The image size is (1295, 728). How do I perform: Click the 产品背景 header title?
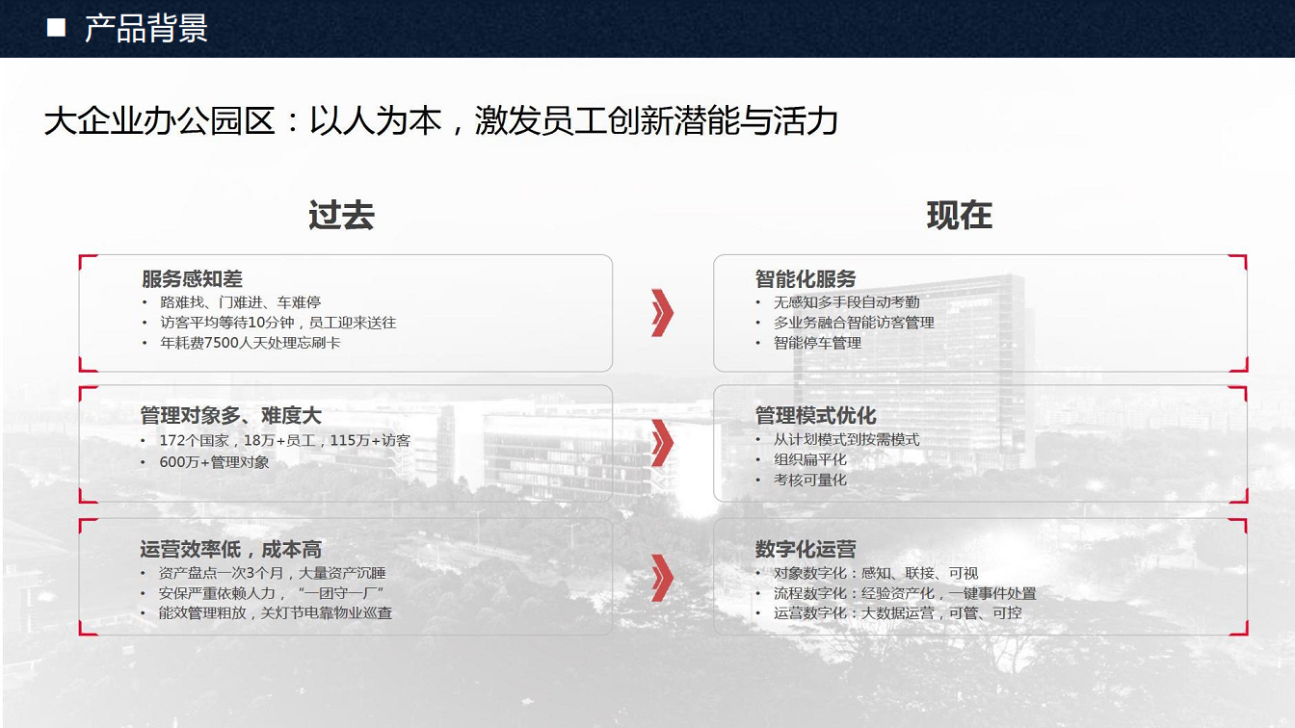(x=145, y=28)
